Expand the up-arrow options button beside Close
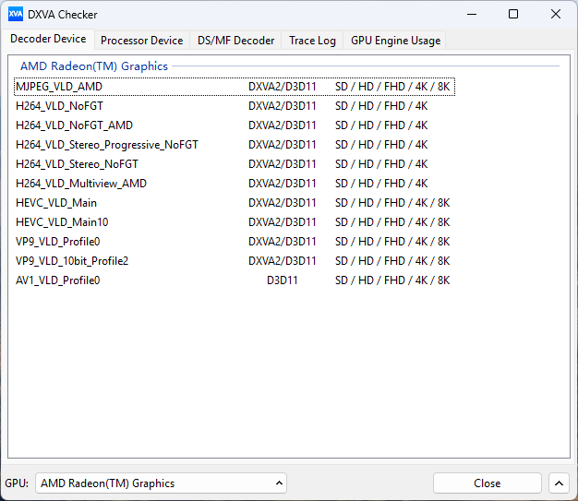This screenshot has width=578, height=501. [x=559, y=483]
